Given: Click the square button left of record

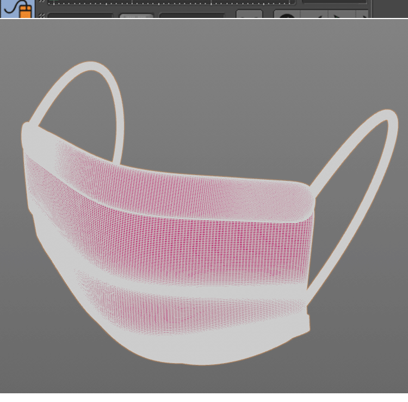Looking at the screenshot, I should click(249, 15).
